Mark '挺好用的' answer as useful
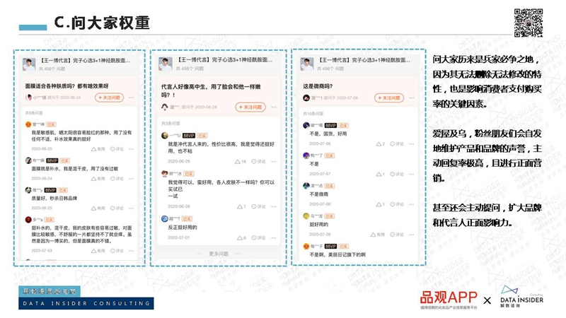 pos(378,235)
